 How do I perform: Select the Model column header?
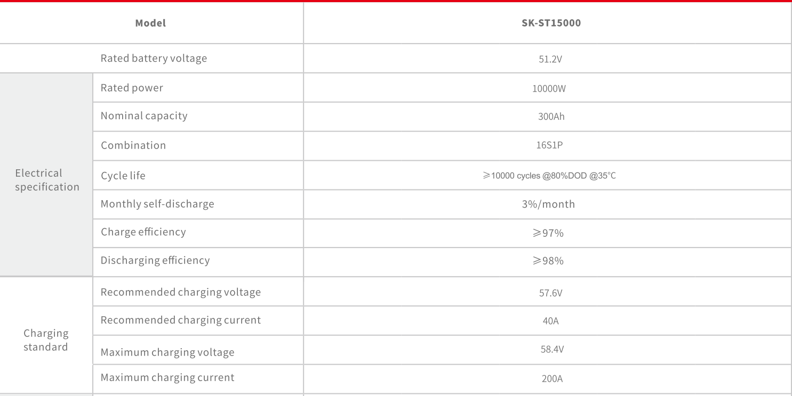point(150,23)
